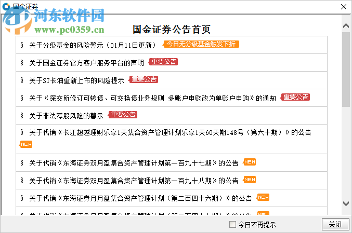Click § bullet before 非法荐股 notice
This screenshot has height=233, width=352.
click(x=22, y=115)
